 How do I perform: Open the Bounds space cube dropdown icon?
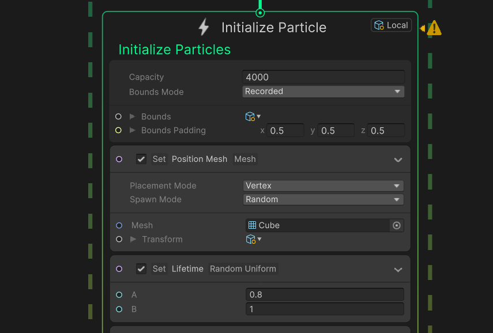click(x=253, y=116)
